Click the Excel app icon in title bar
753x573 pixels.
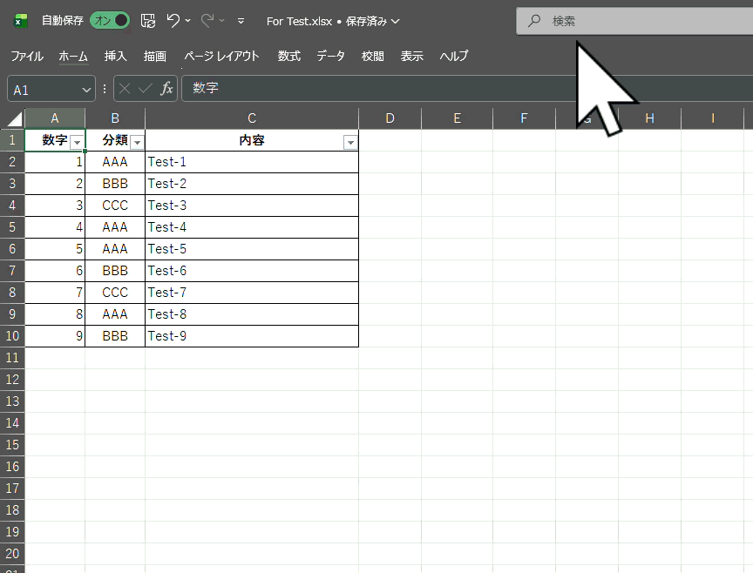pyautogui.click(x=20, y=21)
